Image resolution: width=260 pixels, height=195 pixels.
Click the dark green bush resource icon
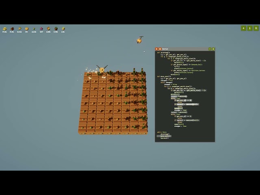56,28
